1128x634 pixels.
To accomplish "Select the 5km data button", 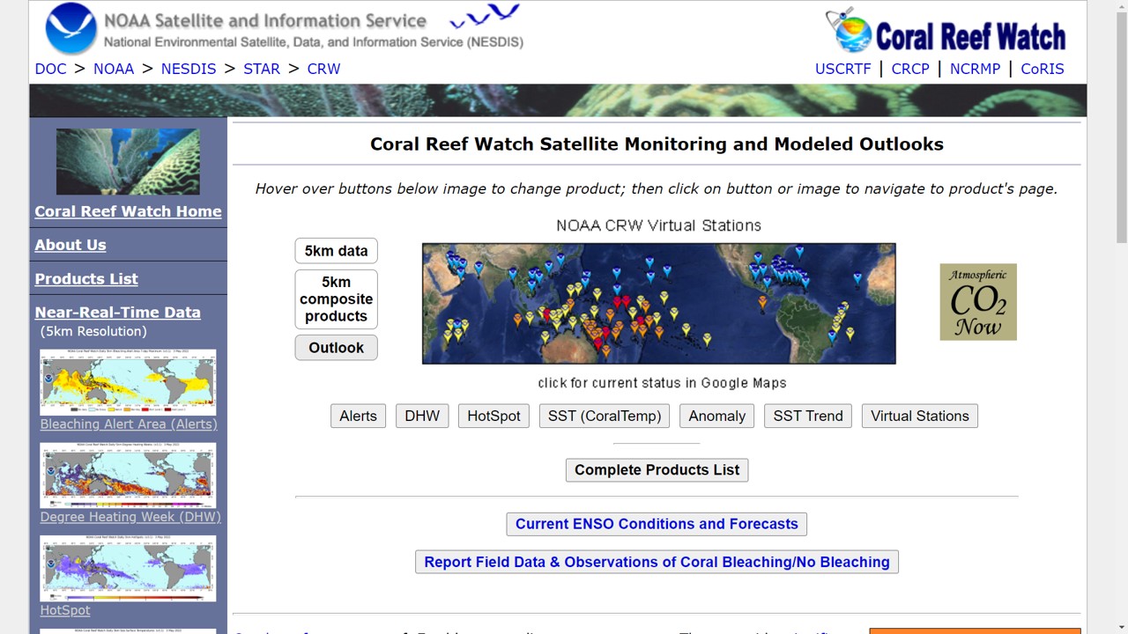I will (x=336, y=251).
